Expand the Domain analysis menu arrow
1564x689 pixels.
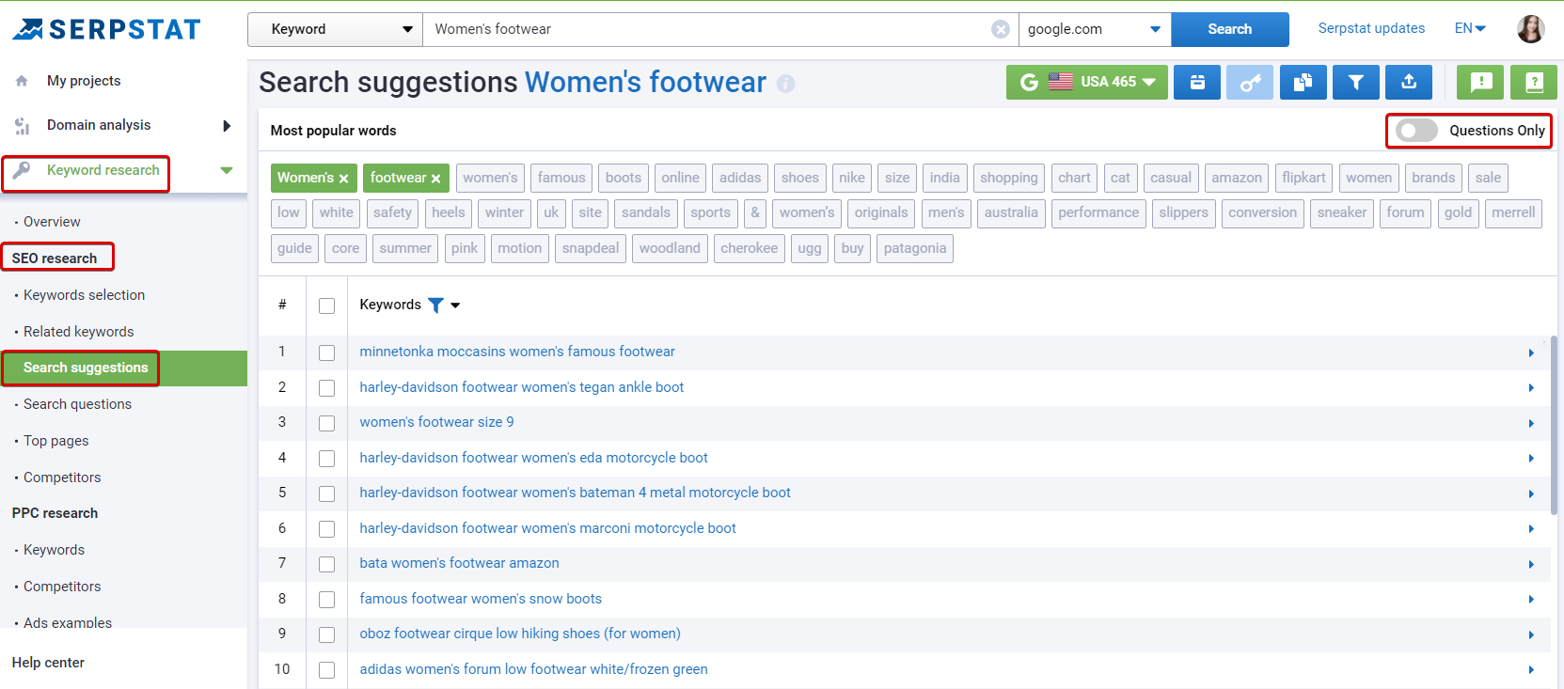[x=227, y=125]
